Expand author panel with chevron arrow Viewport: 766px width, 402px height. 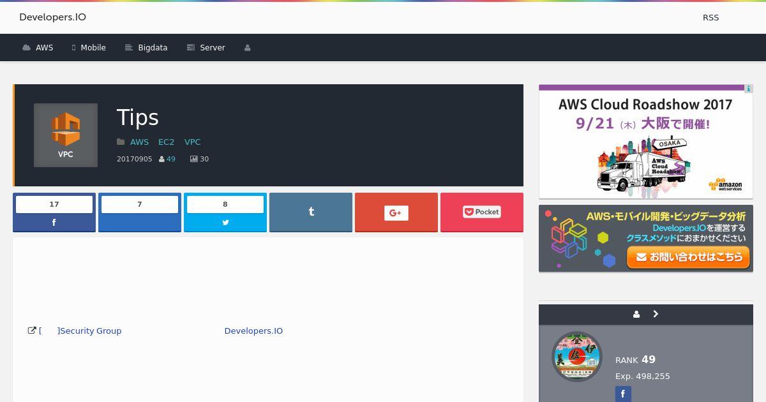tap(656, 314)
